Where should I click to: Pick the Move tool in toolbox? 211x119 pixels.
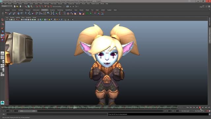(x=3, y=32)
